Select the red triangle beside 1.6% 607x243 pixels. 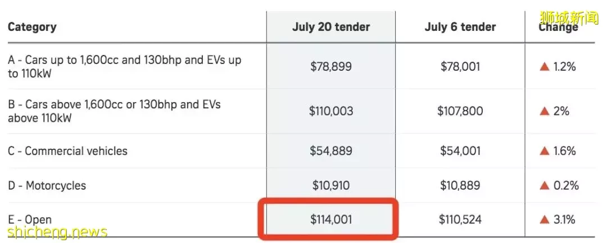(545, 150)
